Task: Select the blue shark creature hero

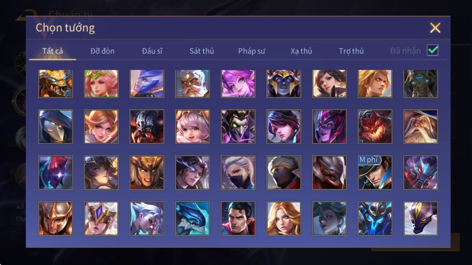Action: point(192,218)
